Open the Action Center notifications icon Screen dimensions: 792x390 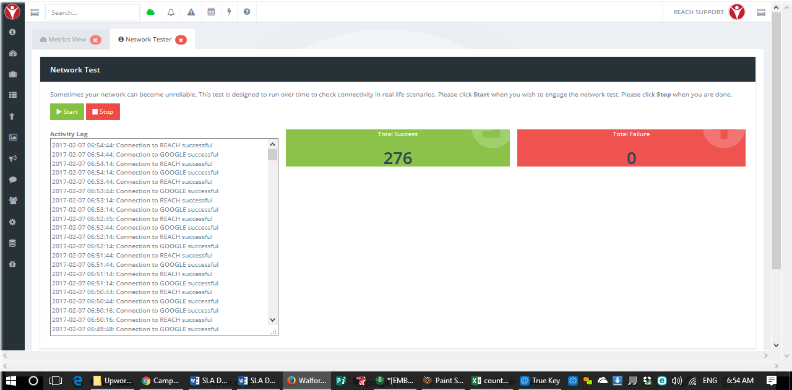coord(772,381)
